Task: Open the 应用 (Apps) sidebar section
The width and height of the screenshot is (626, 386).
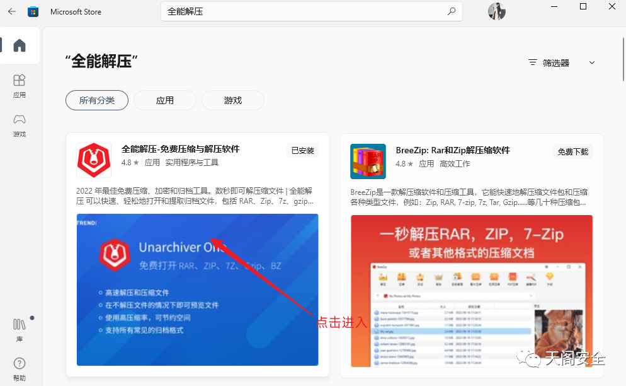Action: pos(19,86)
